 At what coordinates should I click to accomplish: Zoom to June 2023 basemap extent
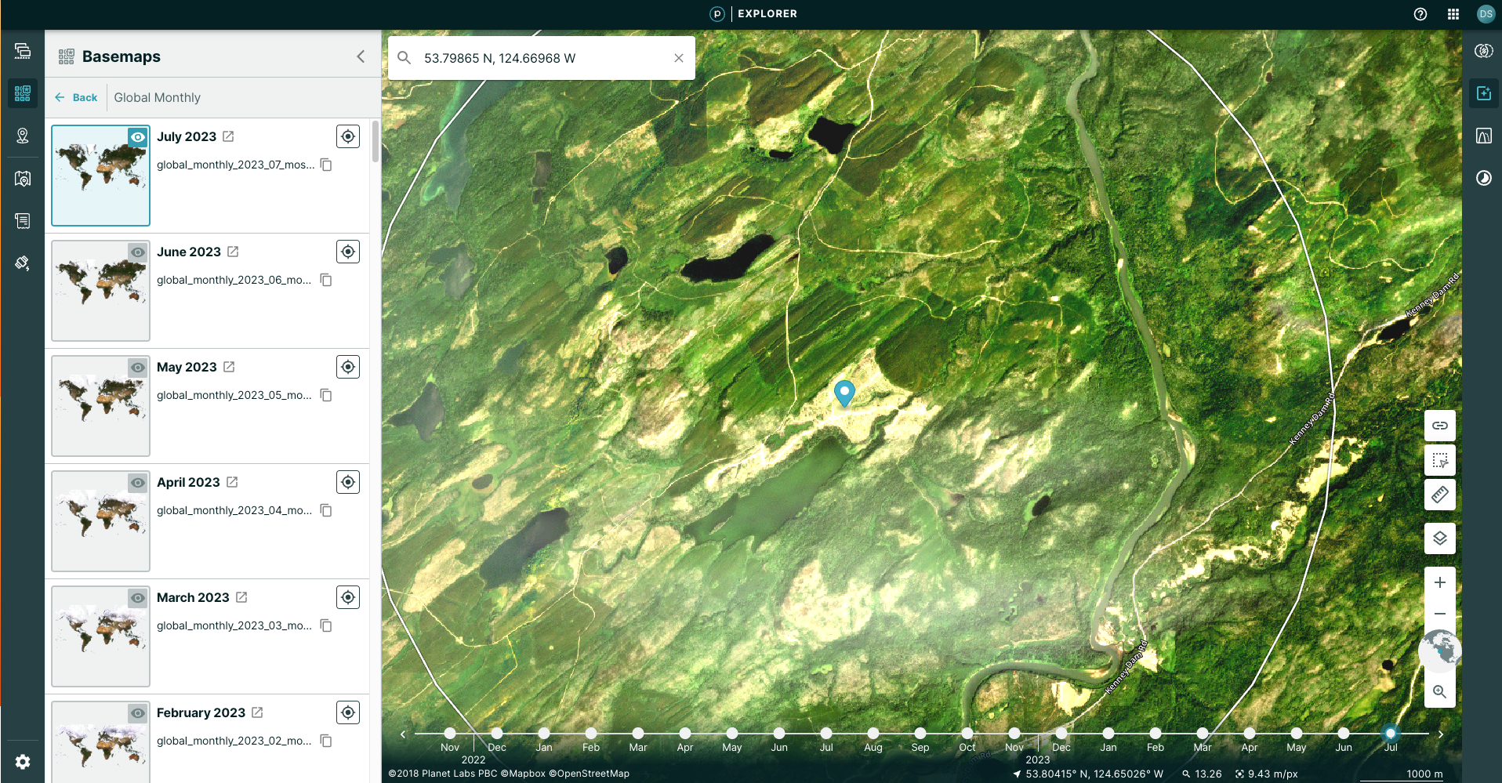tap(348, 252)
